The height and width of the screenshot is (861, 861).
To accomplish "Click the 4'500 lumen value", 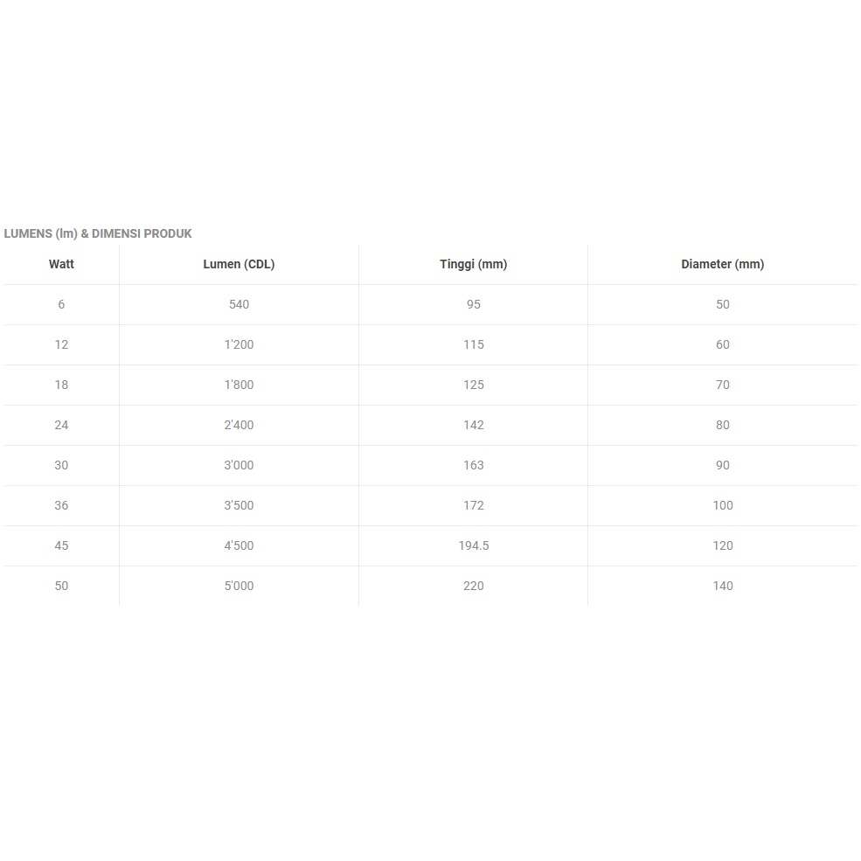I will coord(239,545).
